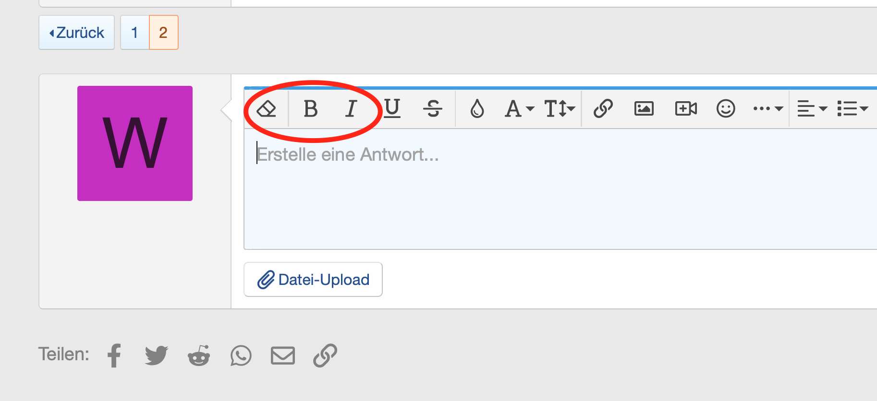Insert a link from the toolbar
877x401 pixels.
pyautogui.click(x=603, y=109)
